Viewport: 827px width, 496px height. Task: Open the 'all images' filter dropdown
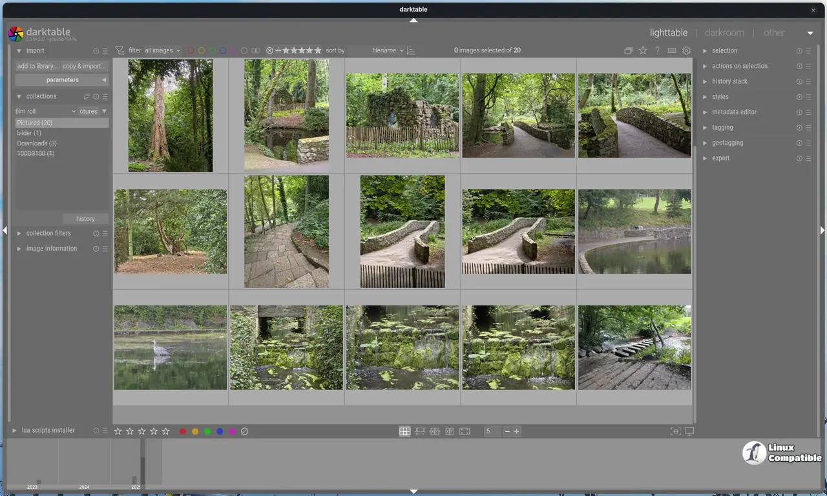tap(162, 50)
